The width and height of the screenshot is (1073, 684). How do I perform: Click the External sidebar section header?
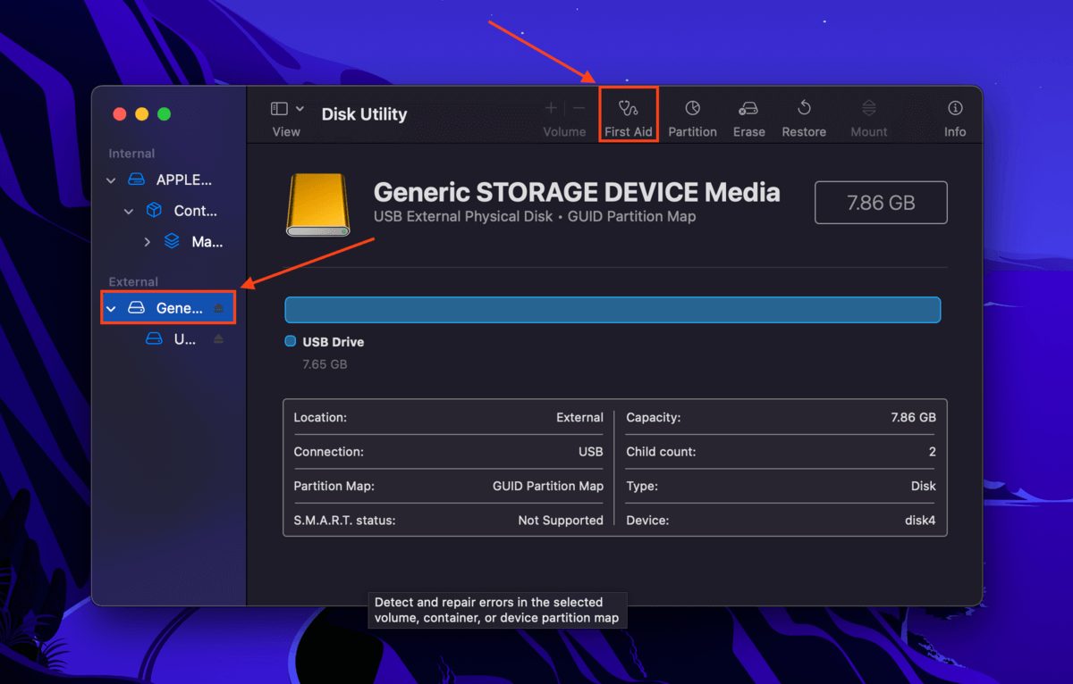pyautogui.click(x=133, y=281)
